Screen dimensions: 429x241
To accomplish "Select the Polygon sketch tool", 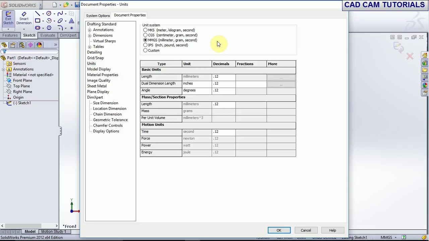I will click(x=49, y=28).
